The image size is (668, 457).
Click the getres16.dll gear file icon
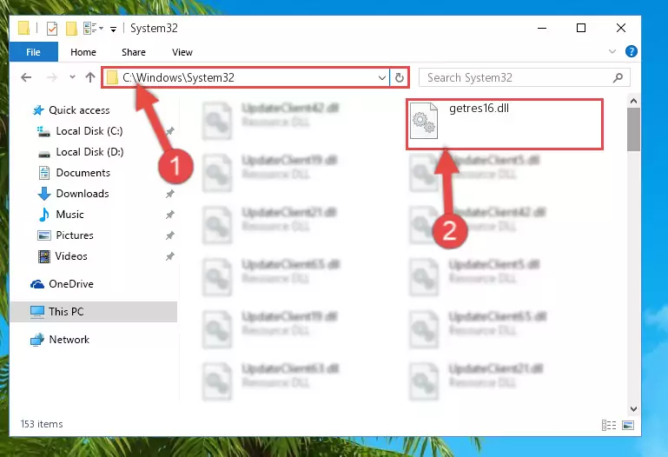(x=424, y=122)
